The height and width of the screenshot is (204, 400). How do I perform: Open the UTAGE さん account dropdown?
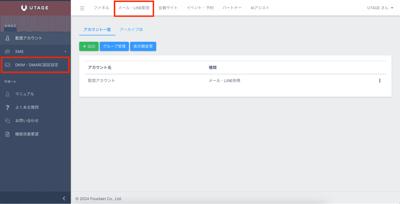coord(380,8)
